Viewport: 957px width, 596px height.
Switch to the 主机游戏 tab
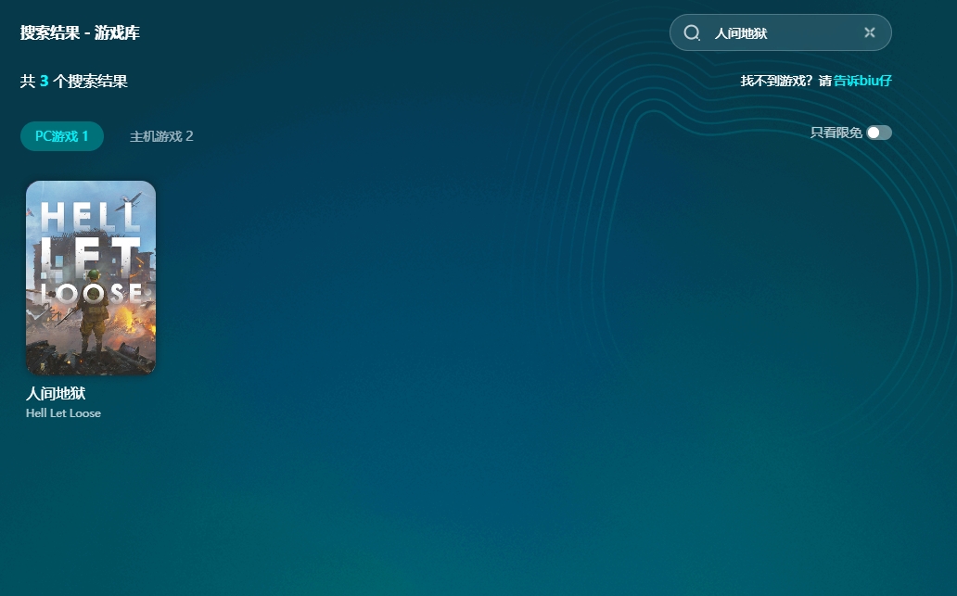[161, 136]
